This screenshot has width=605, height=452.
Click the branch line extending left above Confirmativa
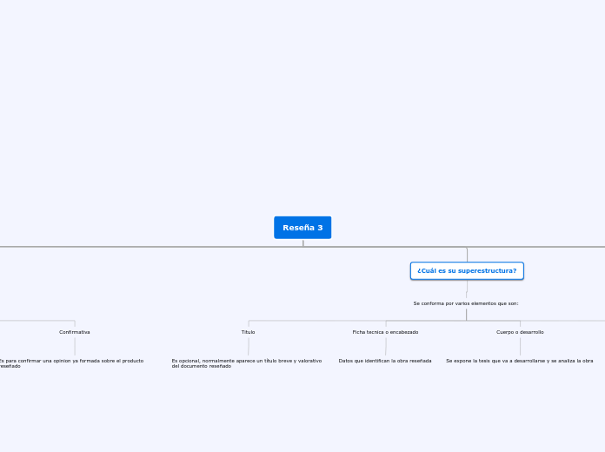coord(37,321)
